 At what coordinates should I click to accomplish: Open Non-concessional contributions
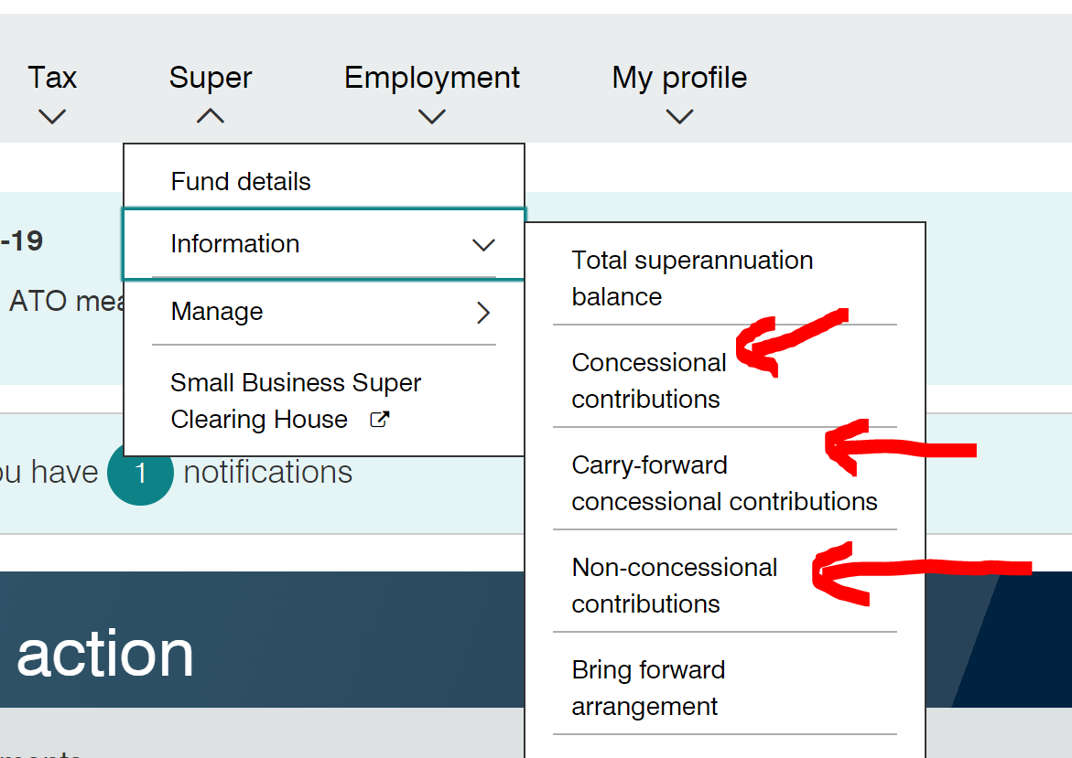coord(675,585)
